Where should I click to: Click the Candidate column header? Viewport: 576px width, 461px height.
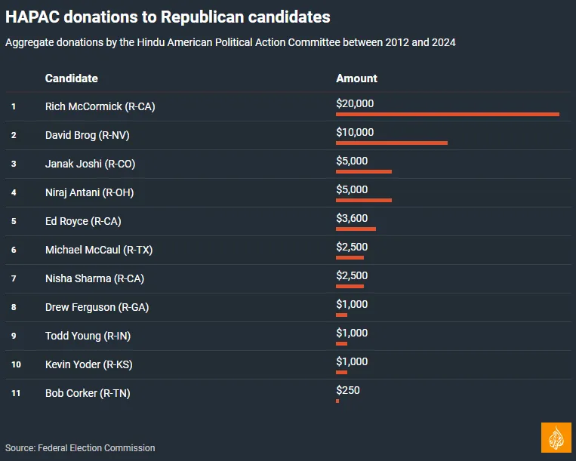point(72,78)
